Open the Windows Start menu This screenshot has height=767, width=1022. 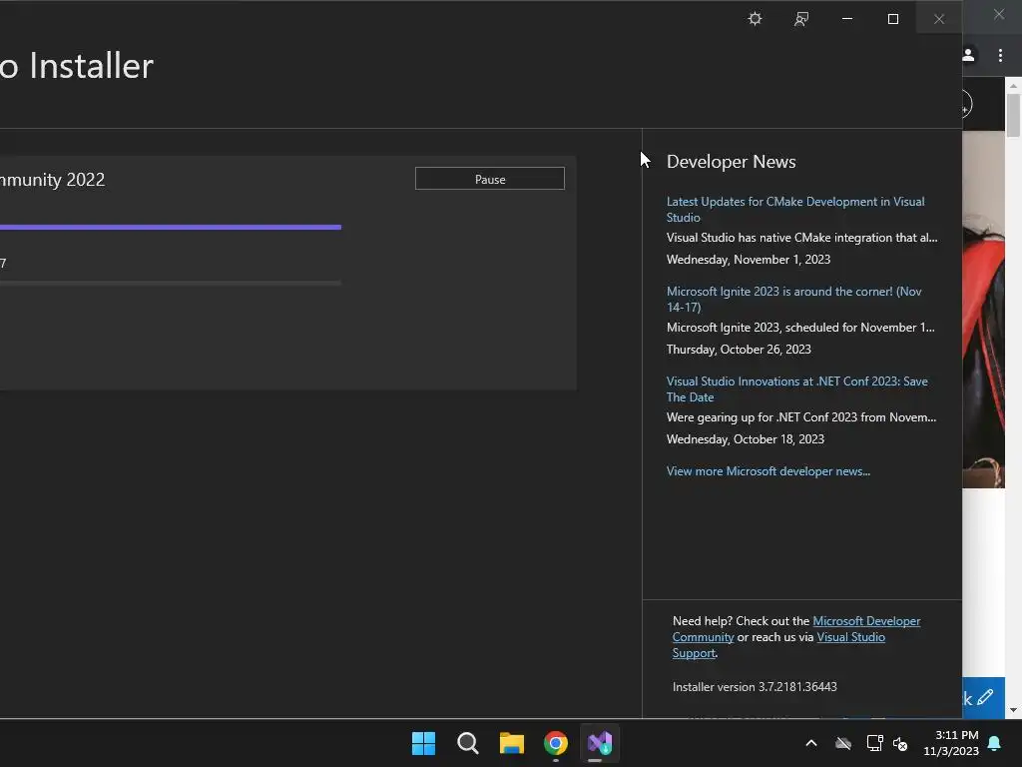click(423, 743)
